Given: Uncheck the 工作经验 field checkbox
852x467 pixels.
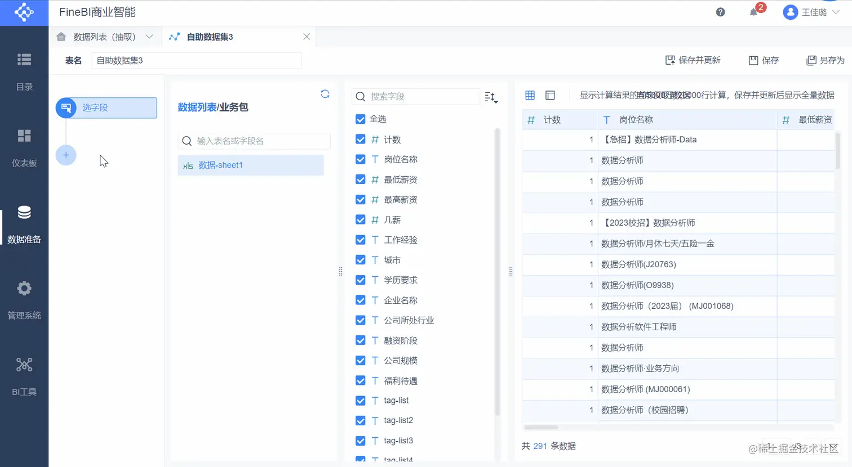Looking at the screenshot, I should [x=361, y=240].
